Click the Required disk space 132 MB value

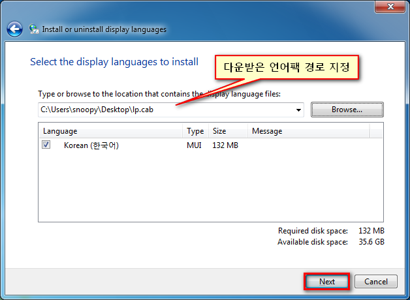(371, 231)
